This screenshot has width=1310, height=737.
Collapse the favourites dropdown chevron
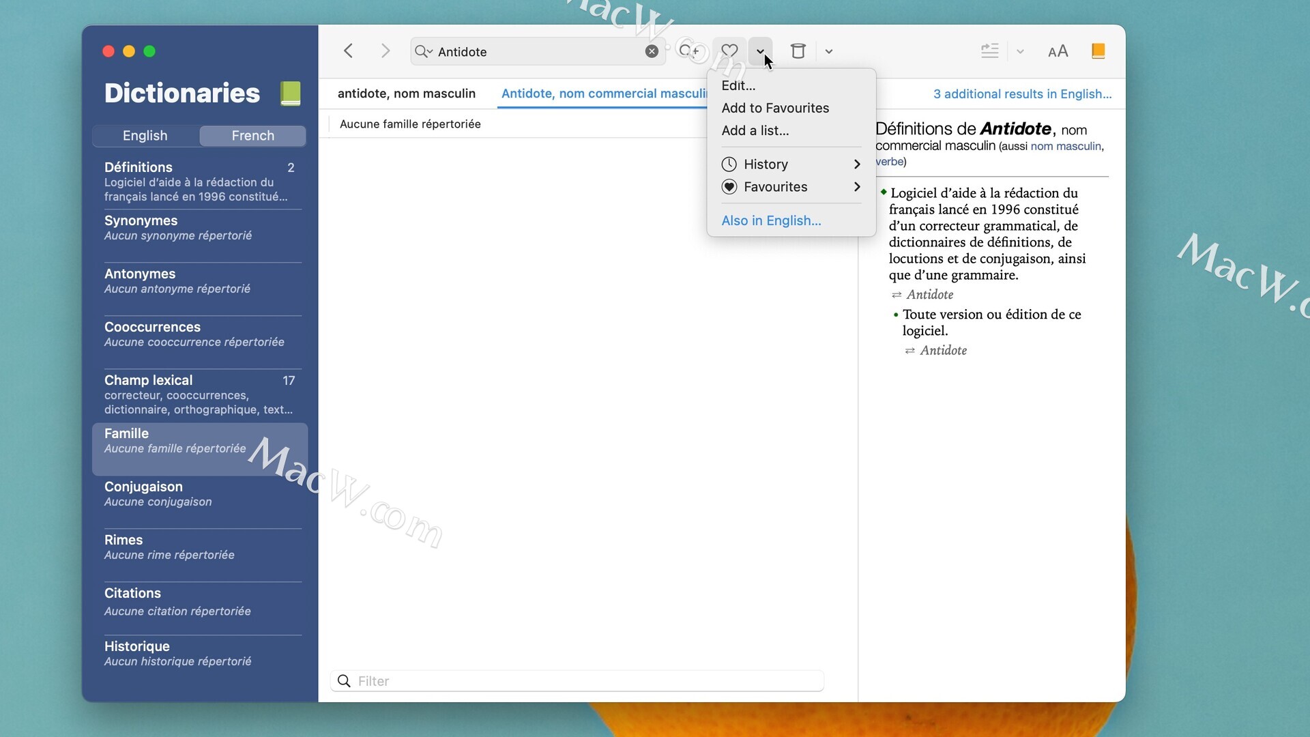(x=760, y=51)
